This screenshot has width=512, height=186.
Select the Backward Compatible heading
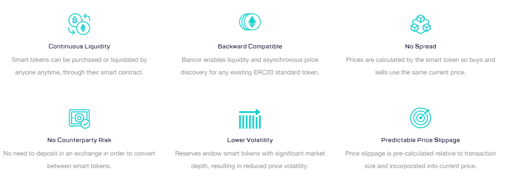click(x=250, y=46)
